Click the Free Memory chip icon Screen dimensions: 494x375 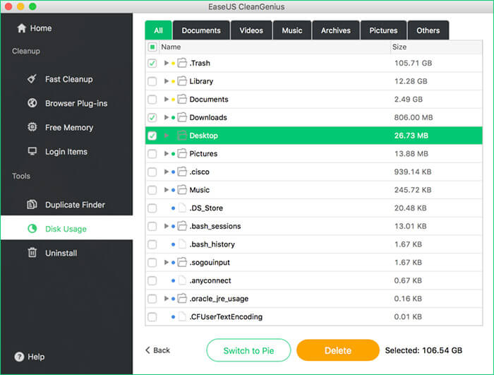point(32,127)
